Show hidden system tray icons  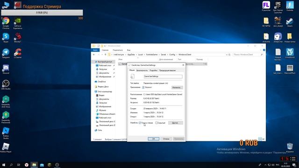265,165
